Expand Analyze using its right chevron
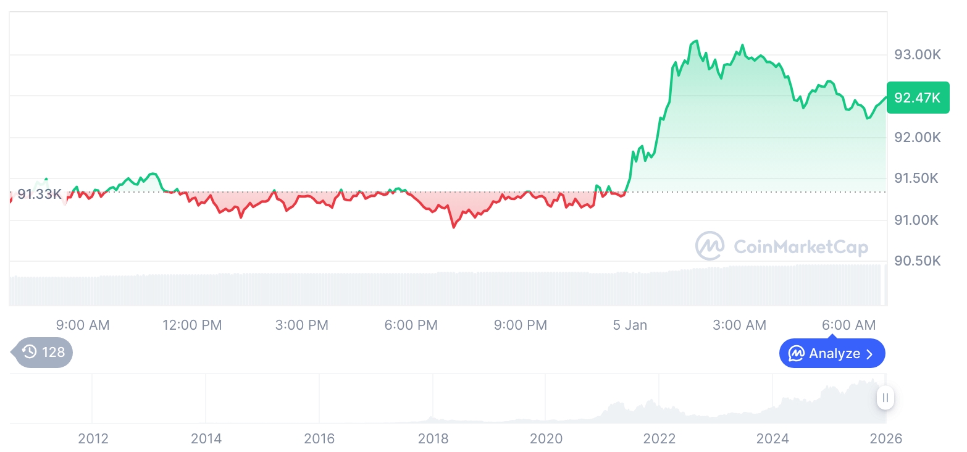 (870, 354)
